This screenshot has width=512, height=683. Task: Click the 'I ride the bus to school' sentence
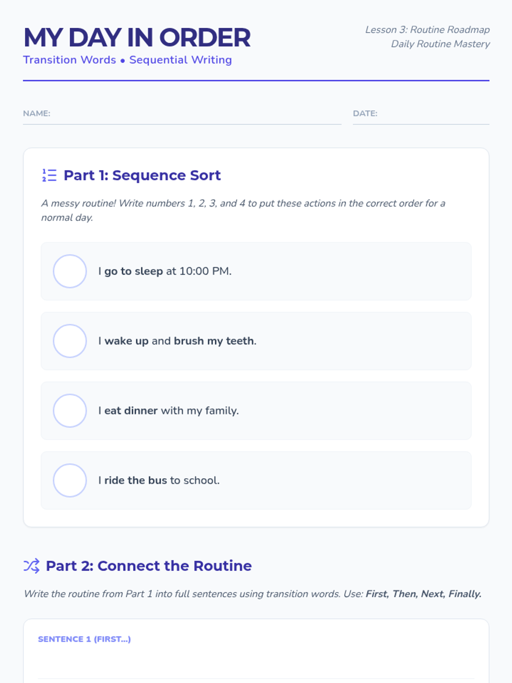point(159,480)
